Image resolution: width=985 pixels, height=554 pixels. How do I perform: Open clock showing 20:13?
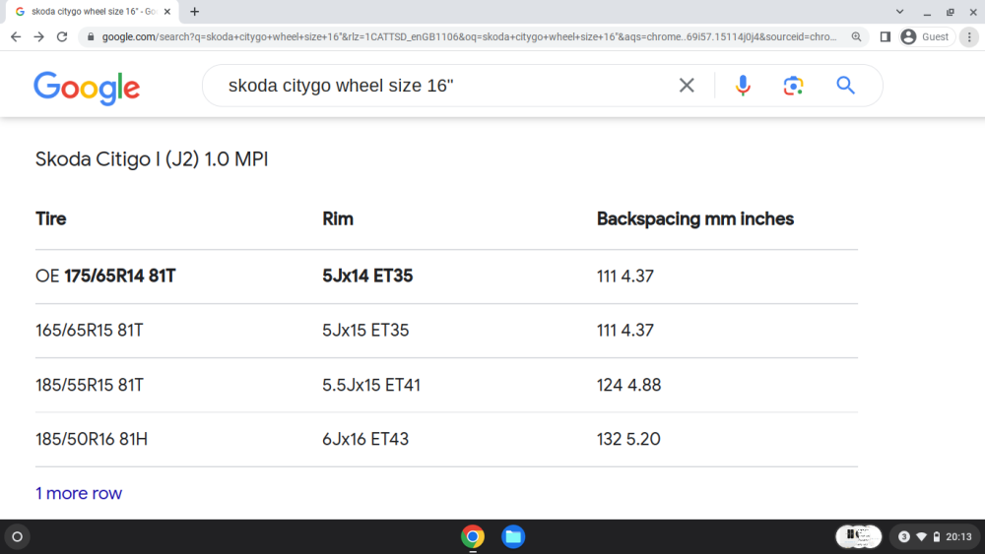click(958, 536)
